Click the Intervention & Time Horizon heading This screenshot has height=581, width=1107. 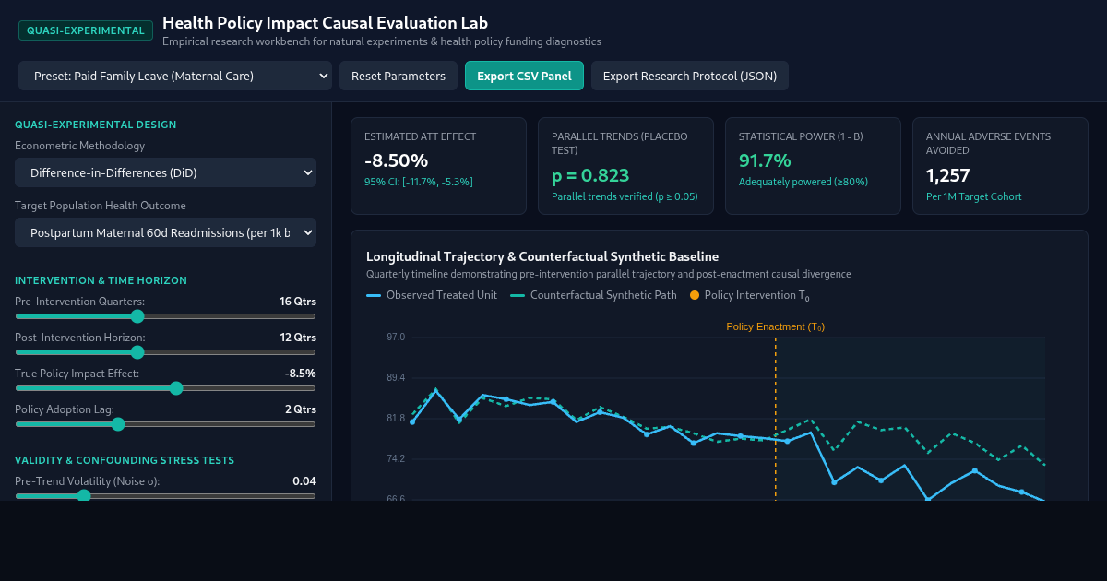pos(101,280)
